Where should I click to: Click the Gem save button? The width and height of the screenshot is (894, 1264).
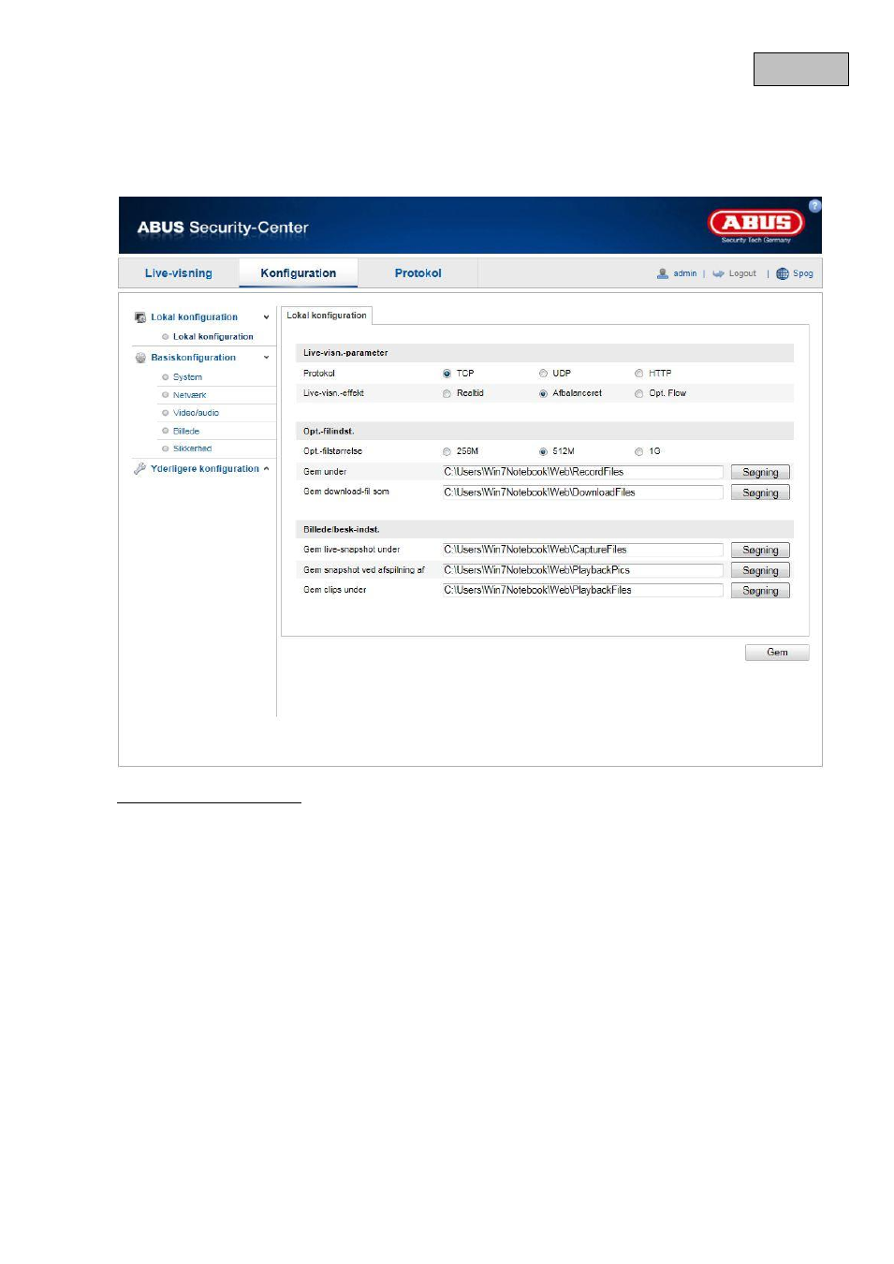777,653
